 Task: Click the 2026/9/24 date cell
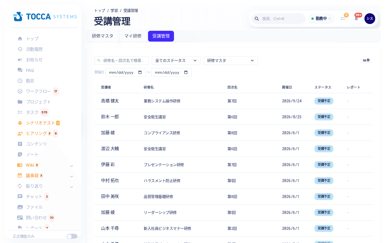pyautogui.click(x=292, y=101)
